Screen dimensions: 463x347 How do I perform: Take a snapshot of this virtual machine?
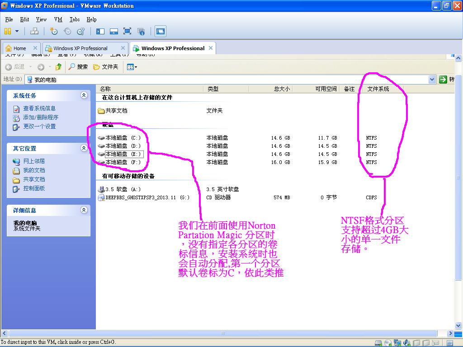pyautogui.click(x=53, y=31)
